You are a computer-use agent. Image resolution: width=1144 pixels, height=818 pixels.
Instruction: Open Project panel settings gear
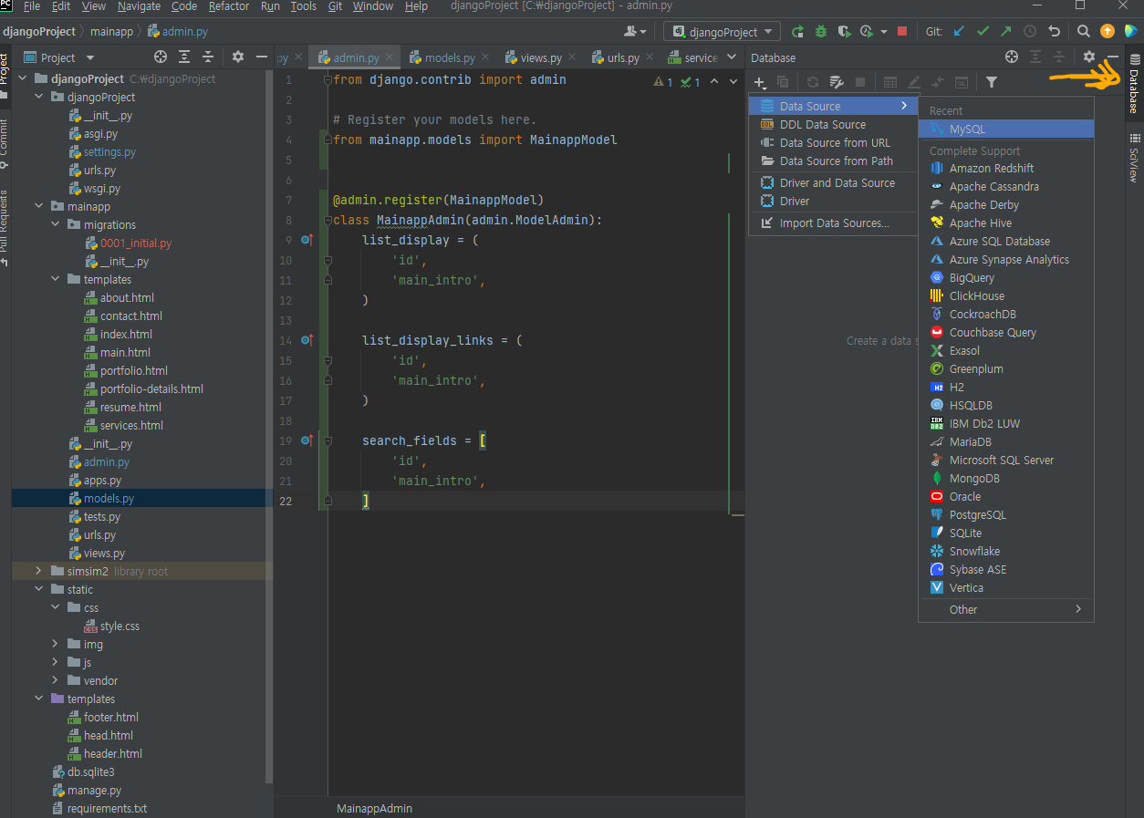(238, 57)
